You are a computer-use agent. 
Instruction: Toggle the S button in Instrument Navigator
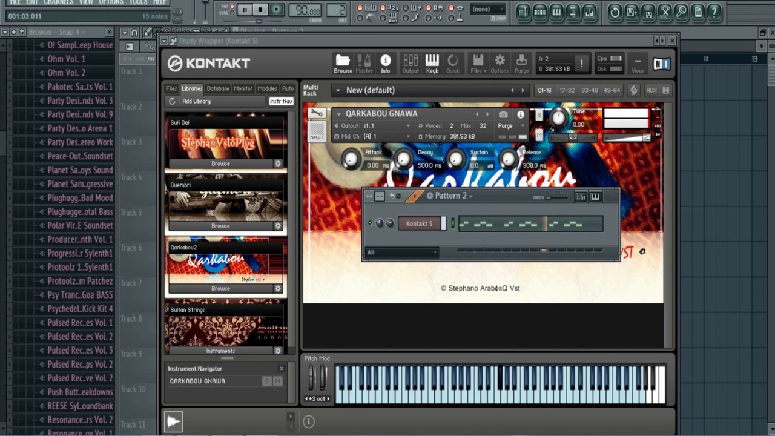coord(266,381)
